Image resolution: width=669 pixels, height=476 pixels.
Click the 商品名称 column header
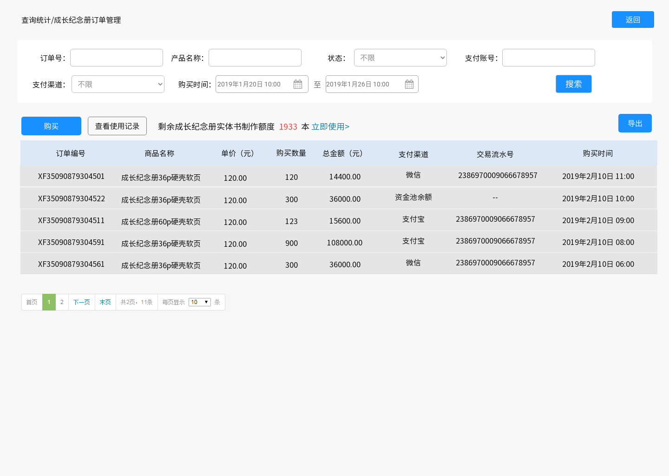click(x=159, y=153)
